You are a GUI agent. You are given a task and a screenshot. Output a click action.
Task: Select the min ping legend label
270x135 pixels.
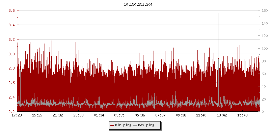pyautogui.click(x=123, y=125)
